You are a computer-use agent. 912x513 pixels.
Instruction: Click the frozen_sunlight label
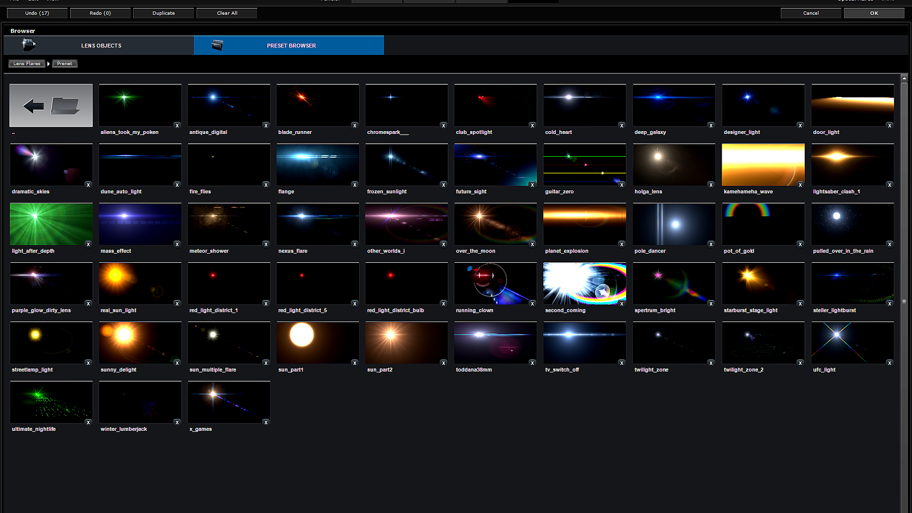(x=386, y=192)
